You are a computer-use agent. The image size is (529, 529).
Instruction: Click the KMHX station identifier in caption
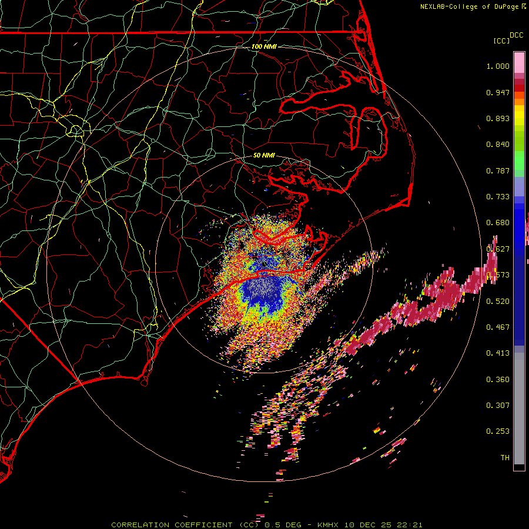[x=329, y=525]
